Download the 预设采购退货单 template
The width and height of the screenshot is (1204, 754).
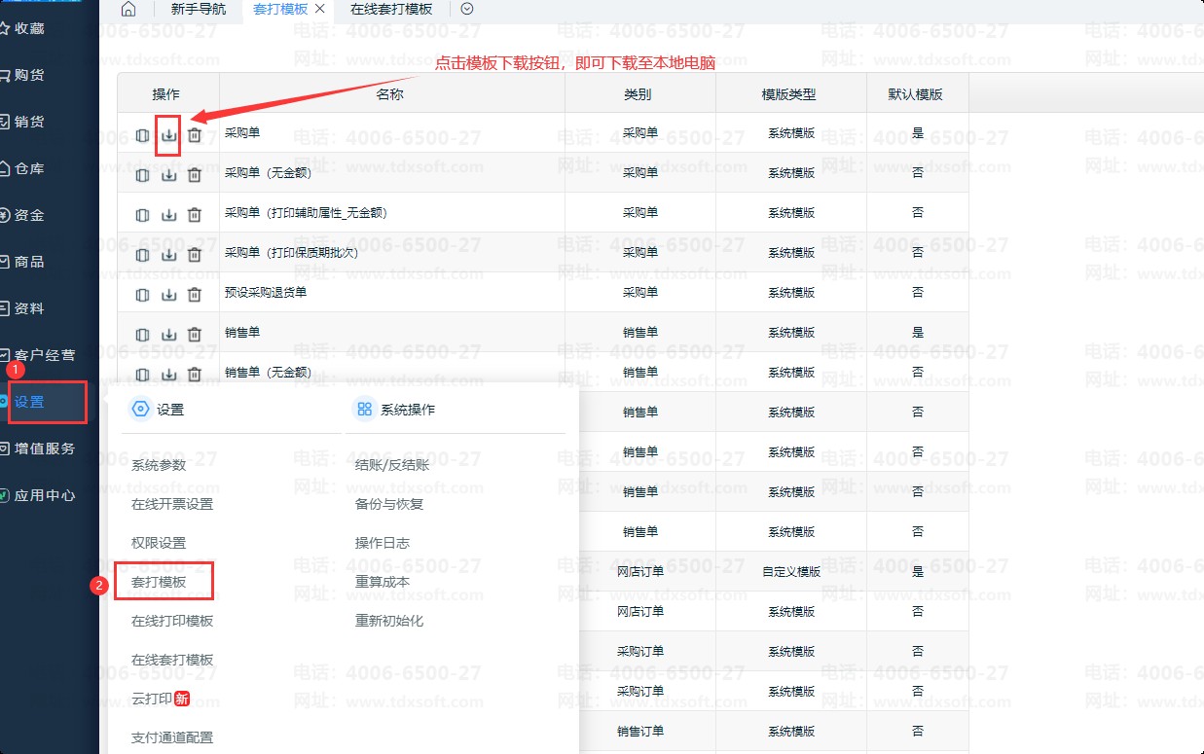[168, 295]
